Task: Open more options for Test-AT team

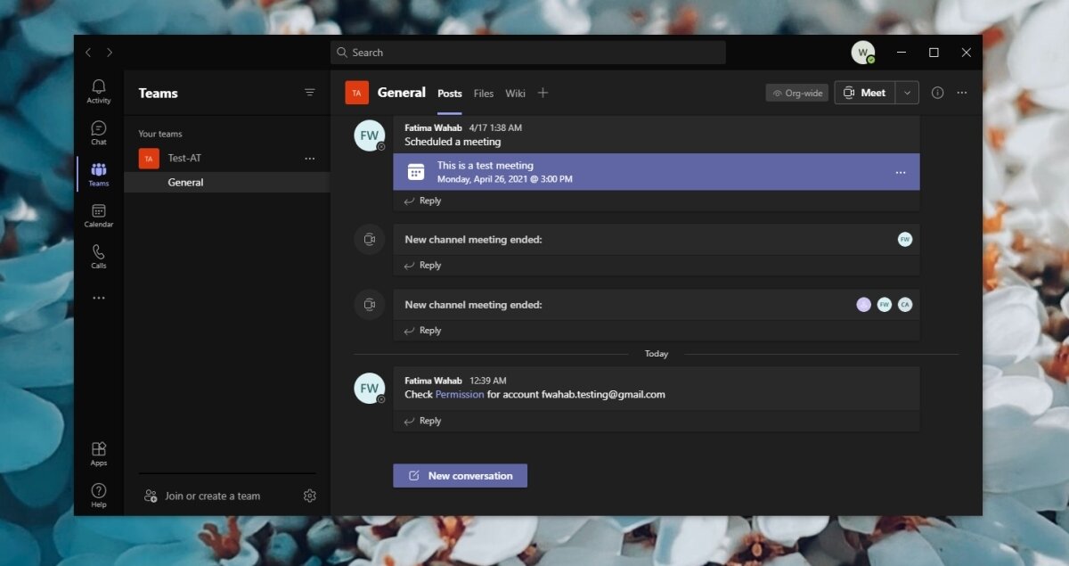Action: coord(310,159)
